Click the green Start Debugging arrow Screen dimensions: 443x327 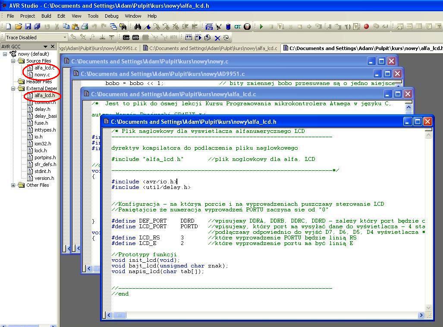261,27
